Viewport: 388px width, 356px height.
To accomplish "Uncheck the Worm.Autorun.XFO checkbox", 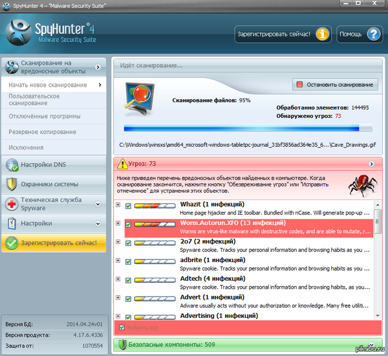I will pos(128,225).
